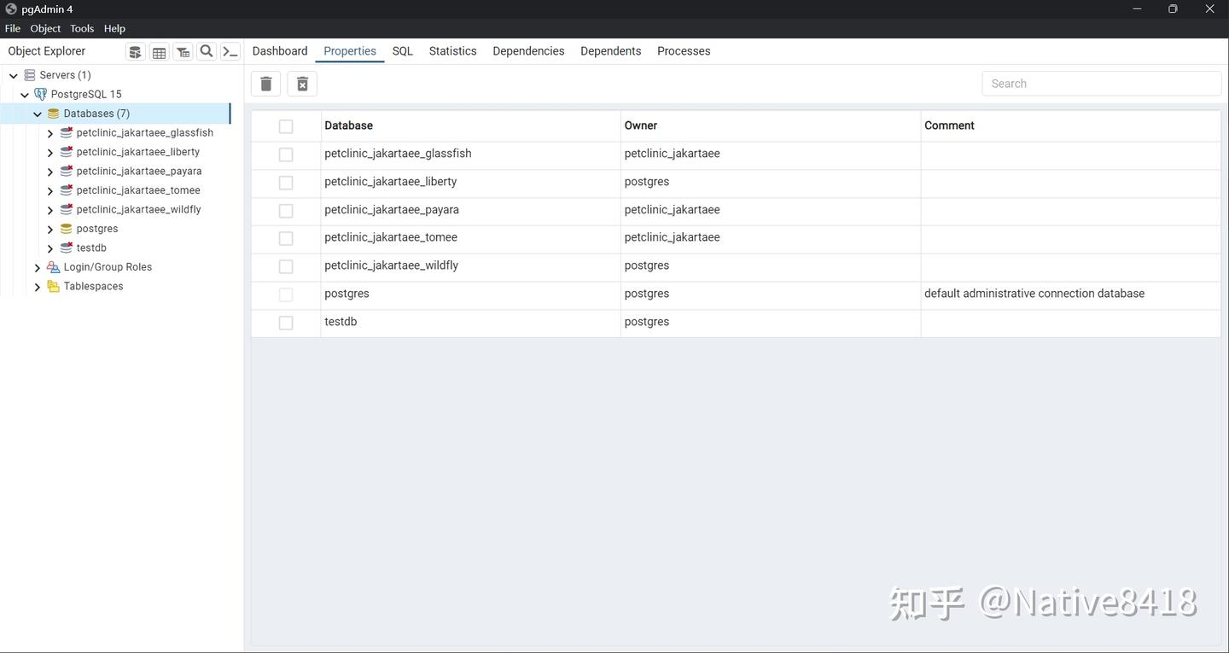Toggle the select-all checkbox in table header
Image resolution: width=1229 pixels, height=653 pixels.
(286, 126)
